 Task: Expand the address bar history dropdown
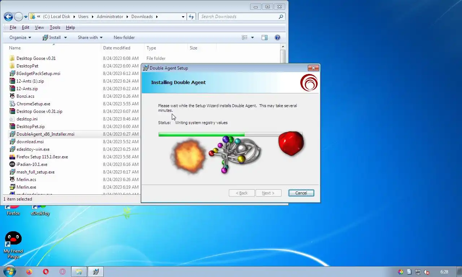(183, 17)
